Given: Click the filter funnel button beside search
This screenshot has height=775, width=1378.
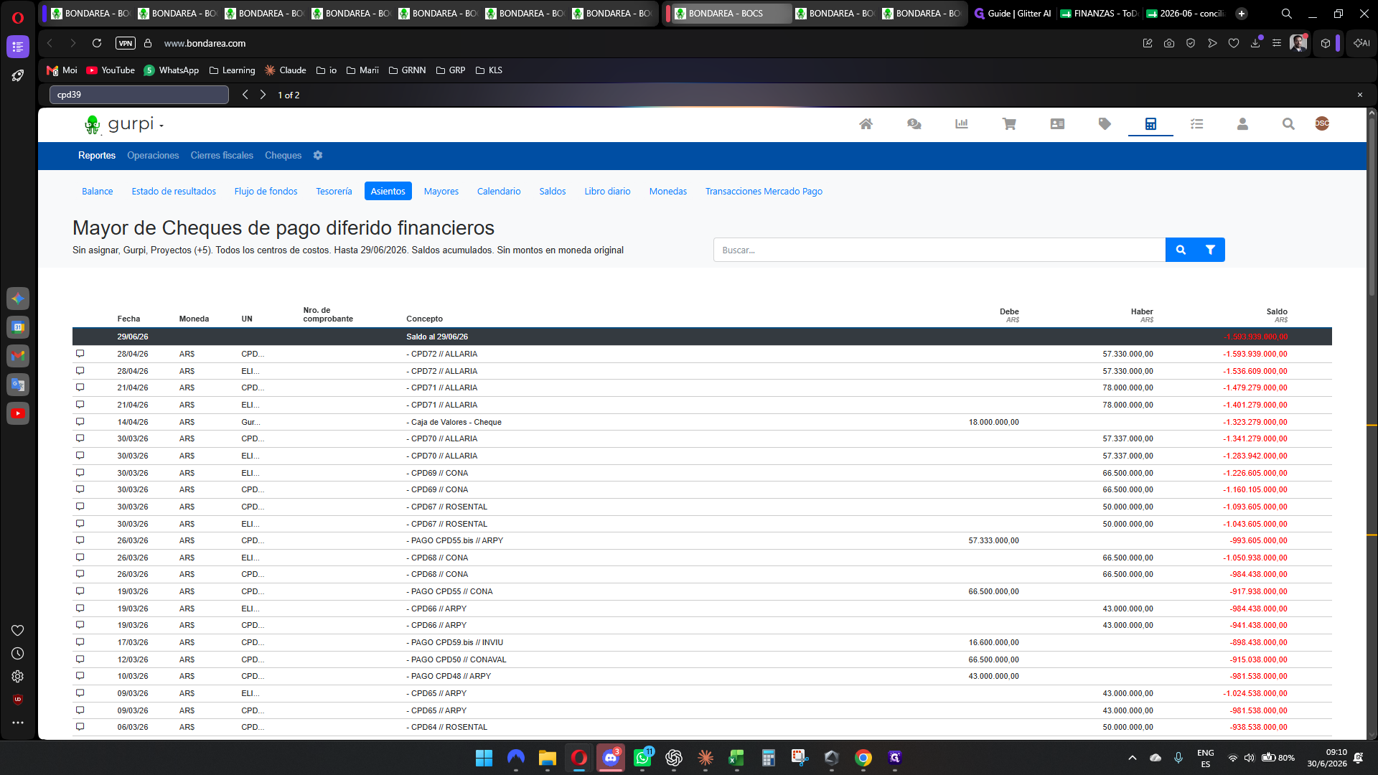Looking at the screenshot, I should (x=1210, y=250).
